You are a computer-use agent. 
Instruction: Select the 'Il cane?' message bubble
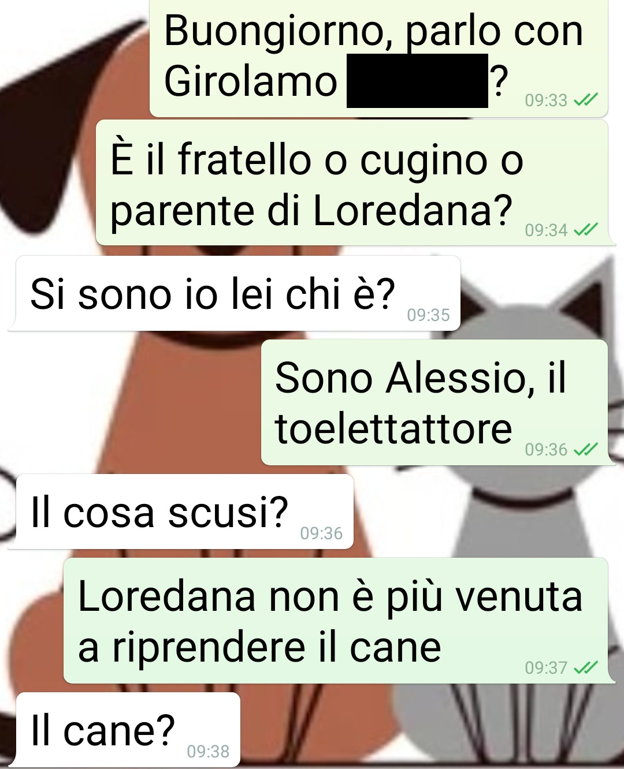pyautogui.click(x=128, y=730)
